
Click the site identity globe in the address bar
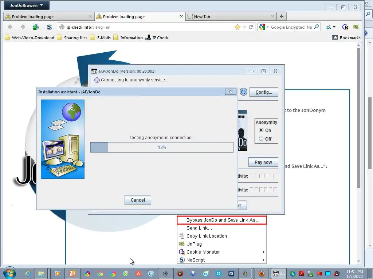62,27
